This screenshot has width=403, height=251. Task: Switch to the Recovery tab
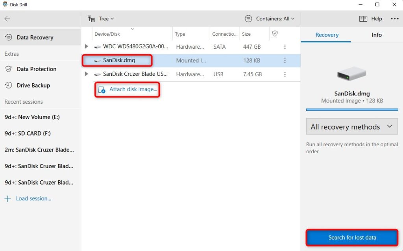[326, 35]
